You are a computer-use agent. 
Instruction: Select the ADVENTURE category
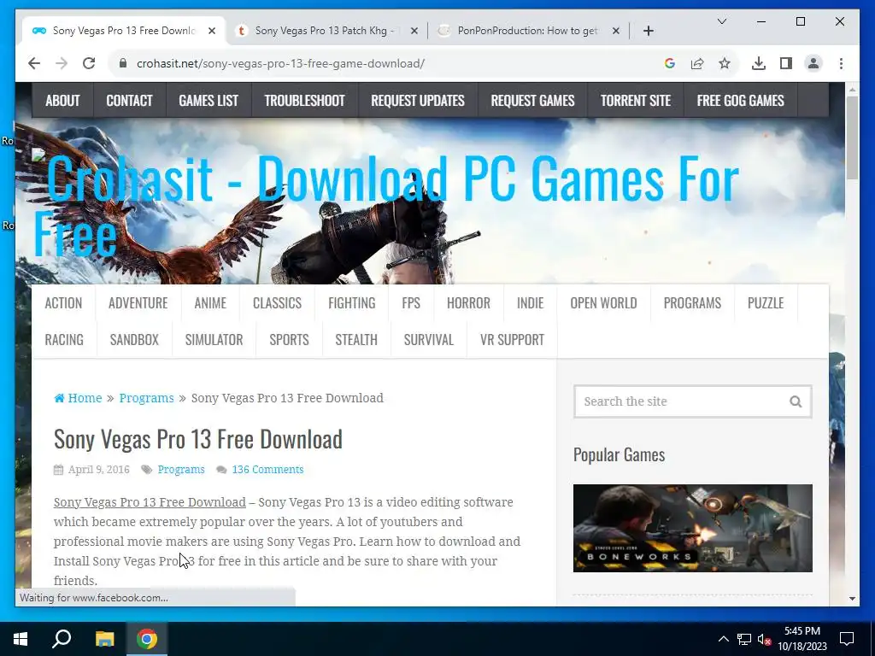coord(138,303)
